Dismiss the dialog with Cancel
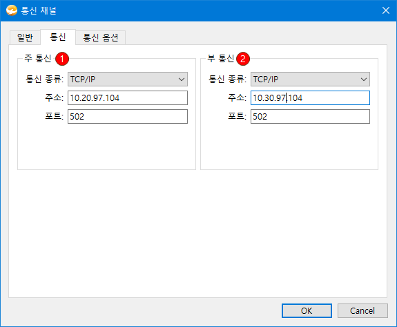This screenshot has width=397, height=327. 362,311
